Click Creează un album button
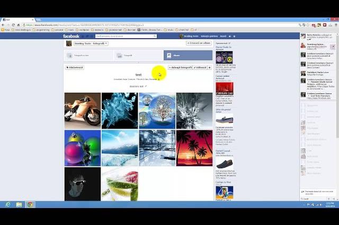339x225 pixels. pyautogui.click(x=199, y=43)
